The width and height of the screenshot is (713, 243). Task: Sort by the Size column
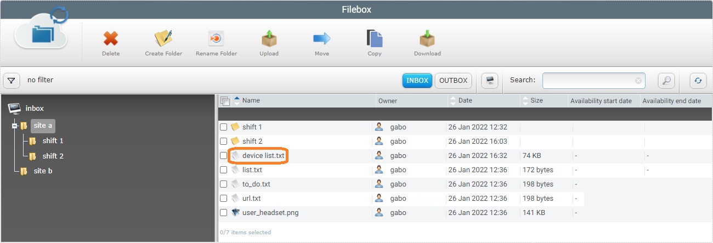click(537, 100)
